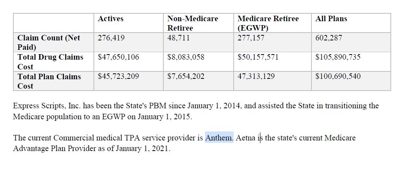
Task: Click the $8,083,058 drug claims cell
Action: point(186,57)
